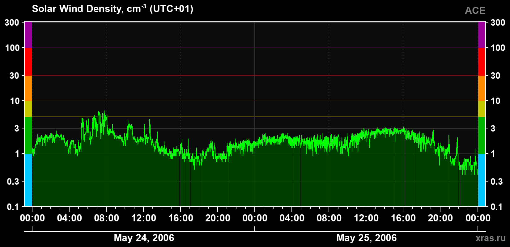The width and height of the screenshot is (510, 247).
Task: Click the first 20:00 time axis label
Action: coord(218,218)
